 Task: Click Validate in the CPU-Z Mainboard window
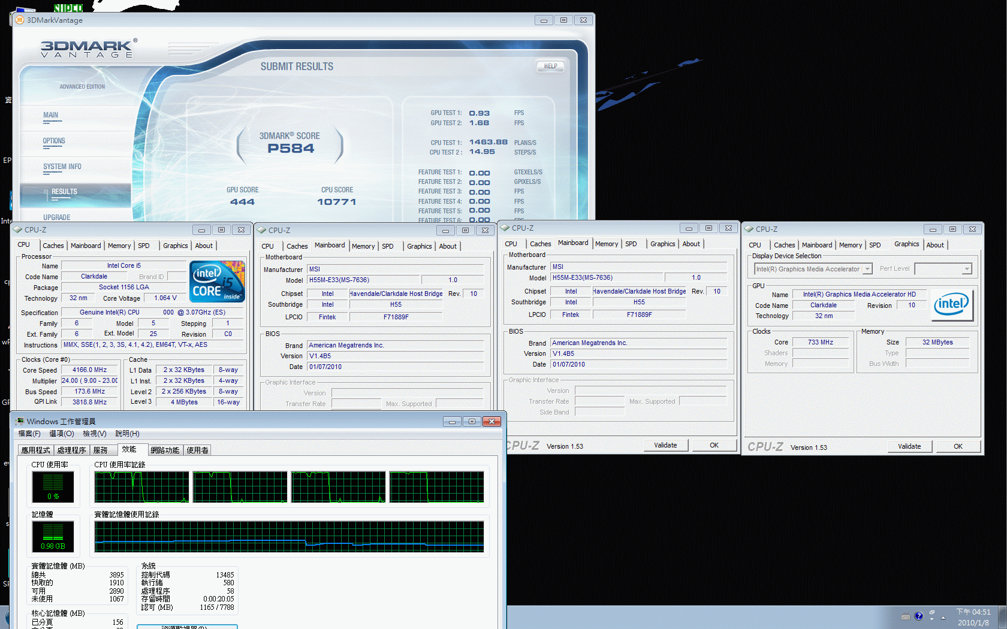[x=665, y=445]
